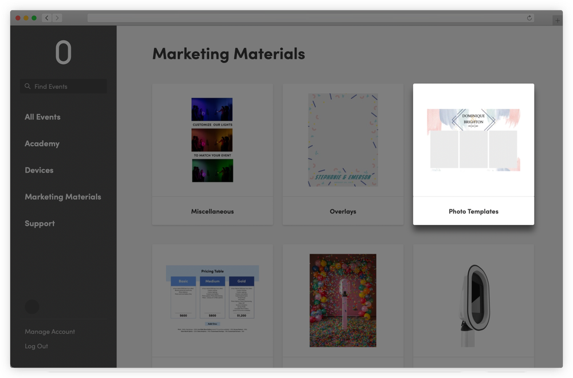Image resolution: width=573 pixels, height=378 pixels.
Task: Click the green maximize window button
Action: pyautogui.click(x=34, y=18)
